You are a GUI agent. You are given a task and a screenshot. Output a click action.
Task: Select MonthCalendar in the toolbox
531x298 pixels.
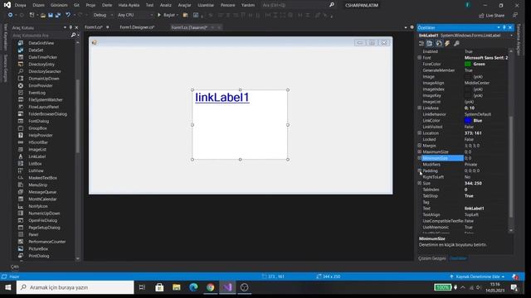42,199
